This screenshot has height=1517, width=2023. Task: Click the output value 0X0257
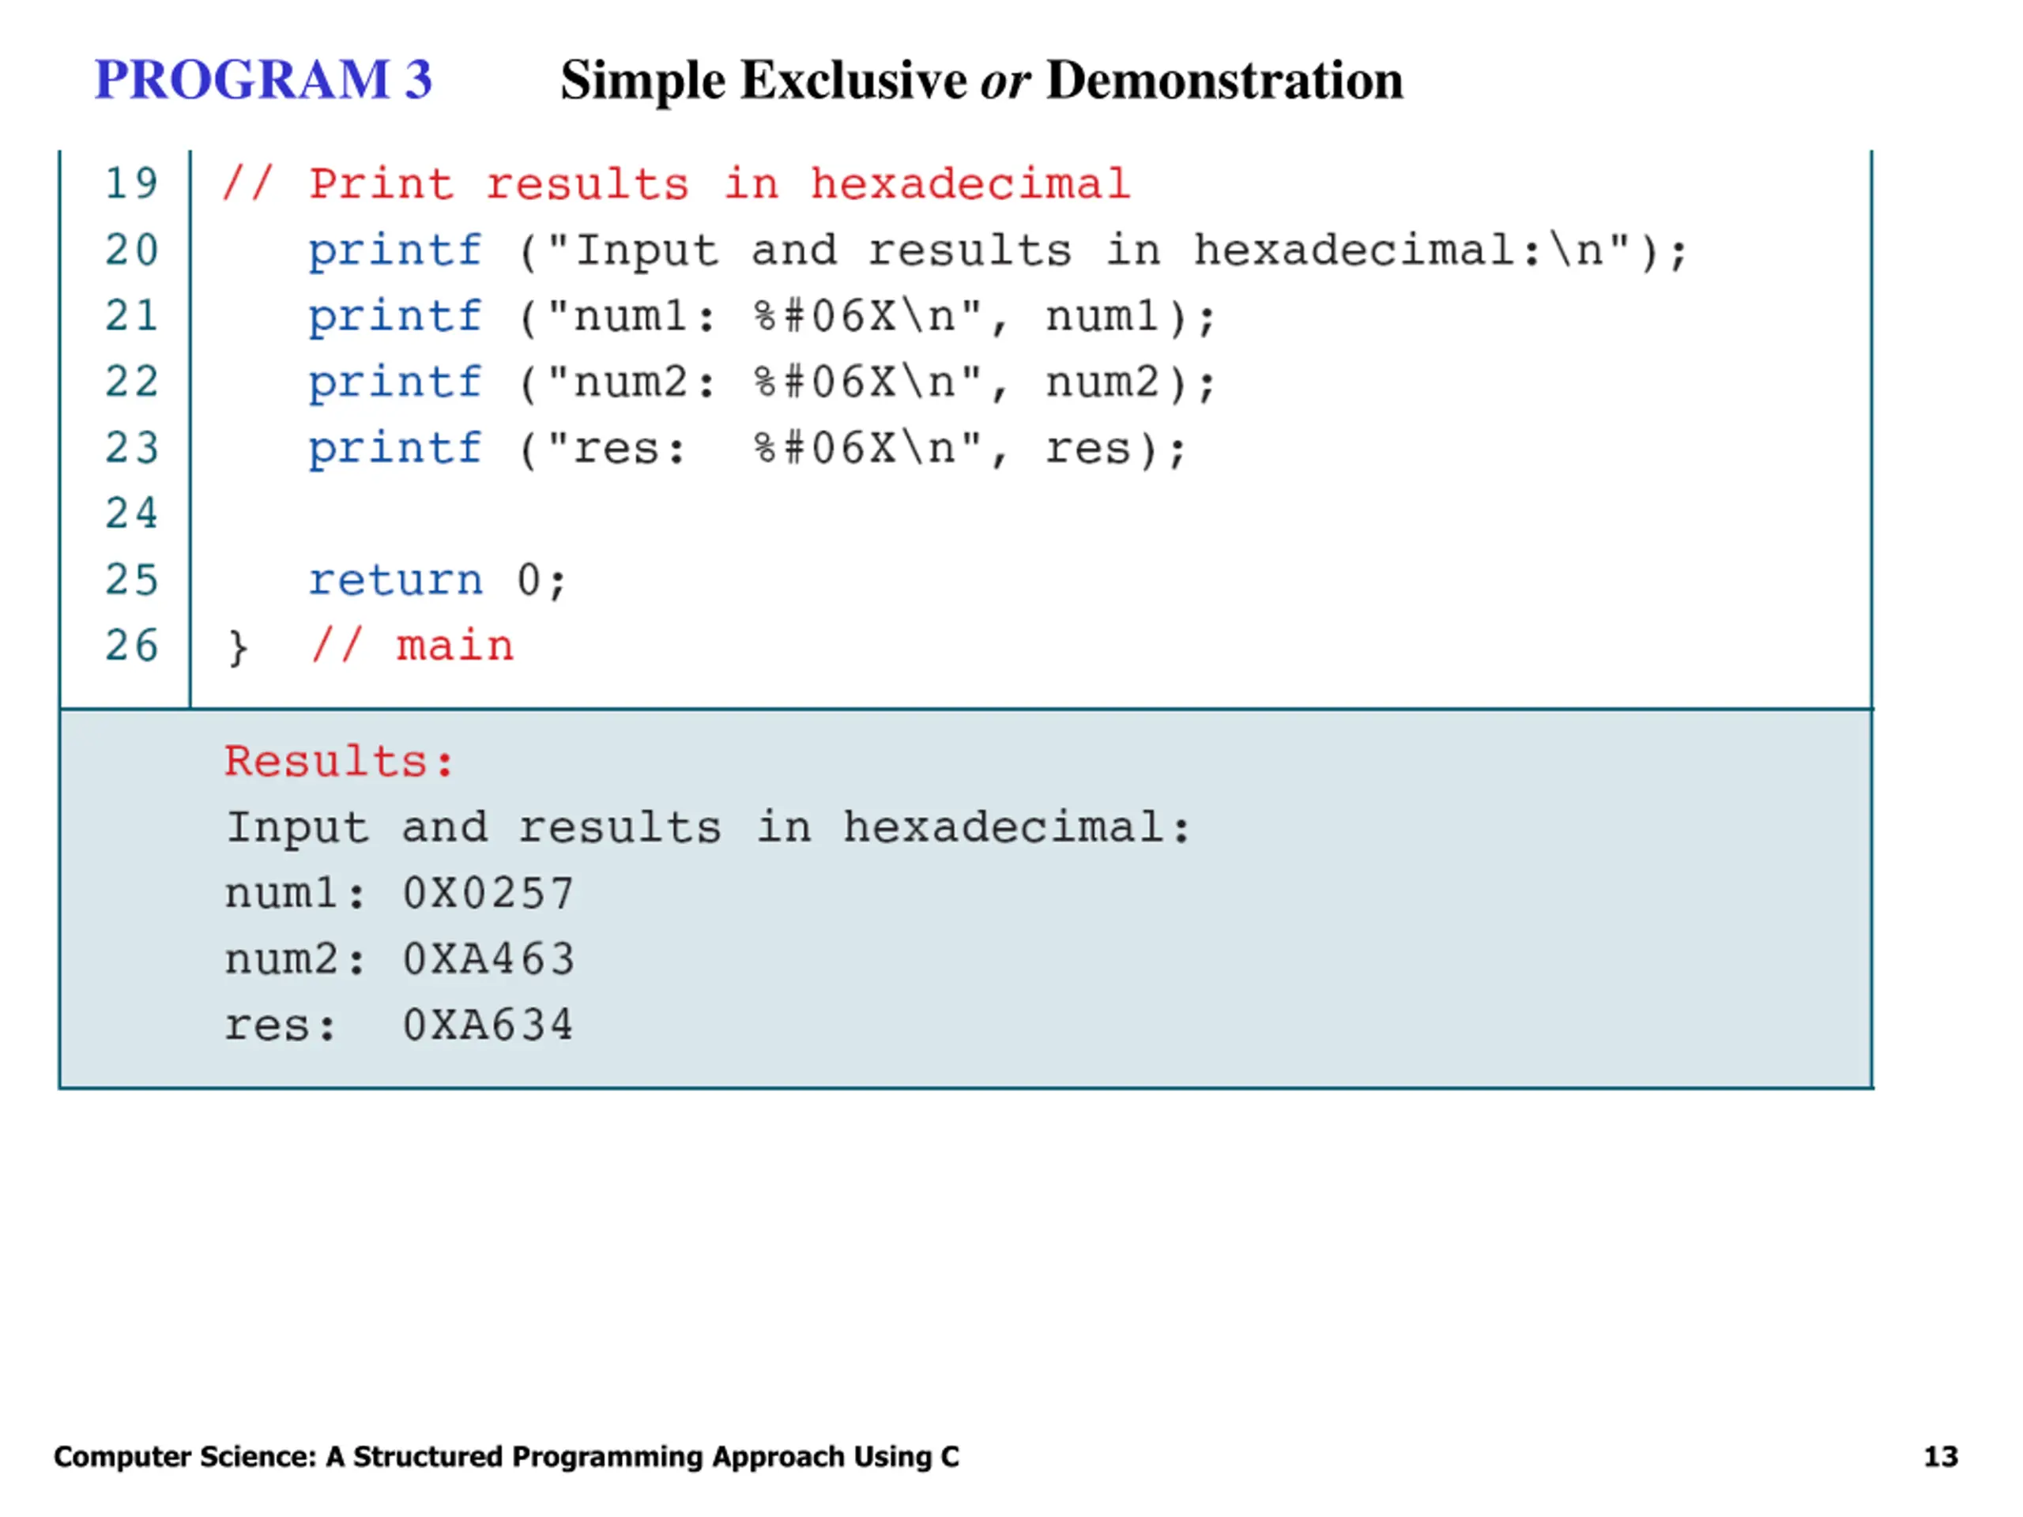[x=488, y=894]
